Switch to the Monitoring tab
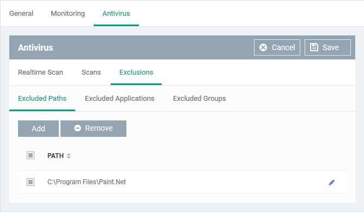The image size is (364, 212). tap(68, 14)
